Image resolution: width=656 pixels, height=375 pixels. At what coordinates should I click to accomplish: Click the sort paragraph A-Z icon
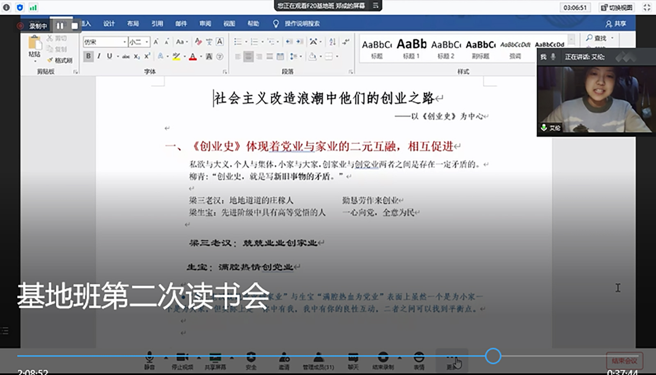(x=333, y=41)
